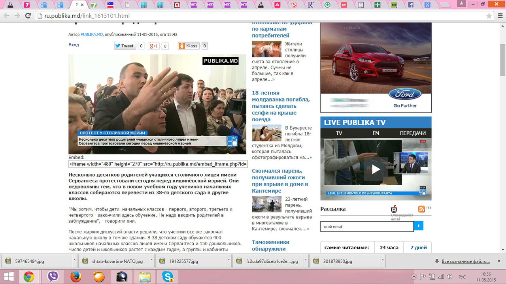Reload the page with the refresh icon

point(28,16)
